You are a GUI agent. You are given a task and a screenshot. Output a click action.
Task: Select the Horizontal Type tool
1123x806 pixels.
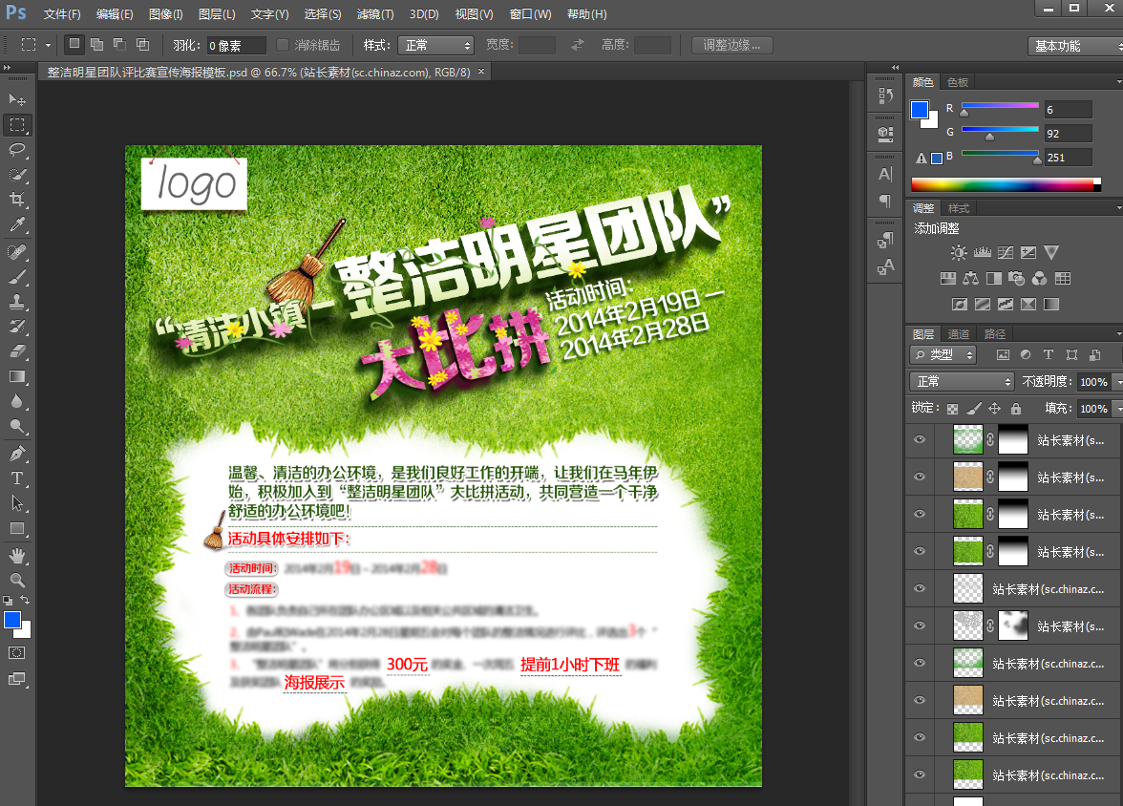point(17,477)
